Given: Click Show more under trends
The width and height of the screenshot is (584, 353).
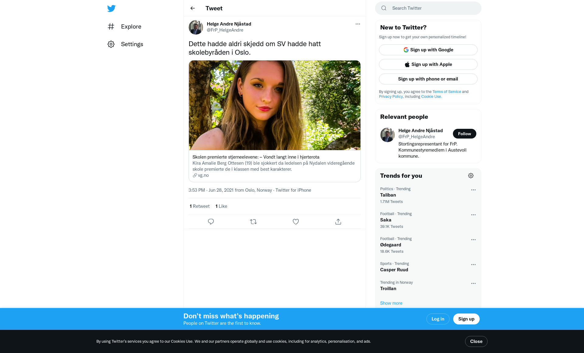Looking at the screenshot, I should (x=391, y=303).
